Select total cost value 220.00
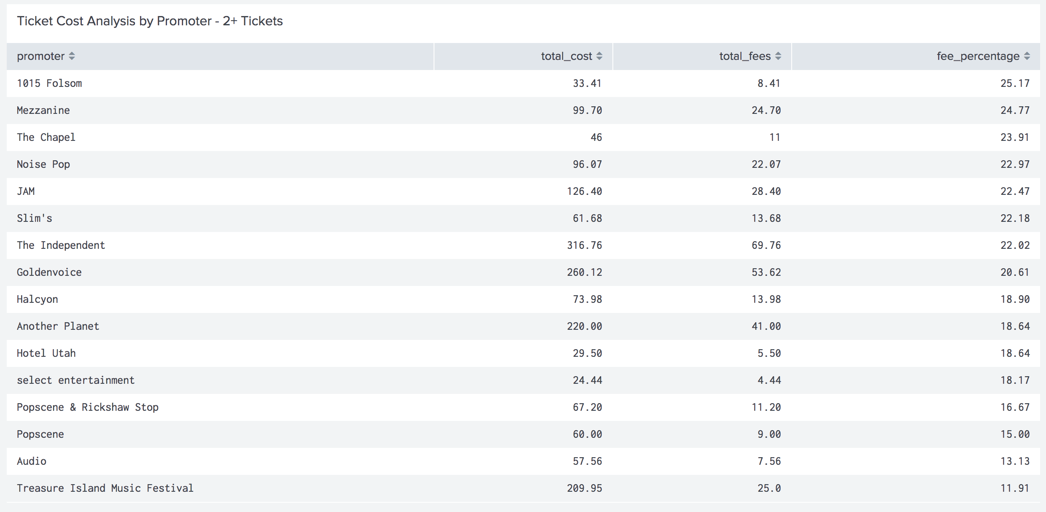1046x512 pixels. pyautogui.click(x=584, y=326)
